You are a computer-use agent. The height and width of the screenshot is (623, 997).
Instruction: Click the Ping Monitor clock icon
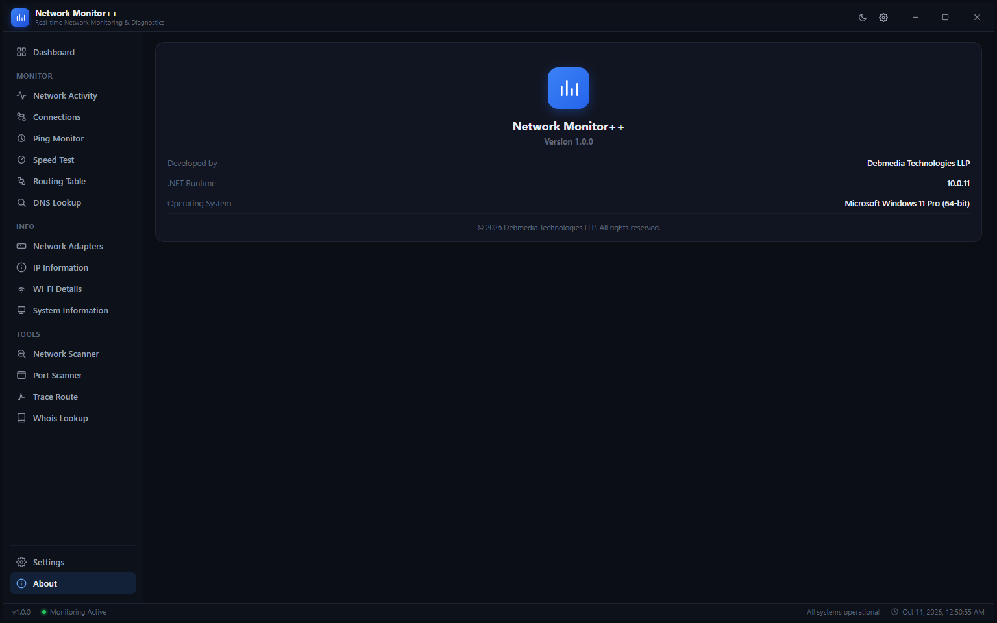tap(21, 138)
